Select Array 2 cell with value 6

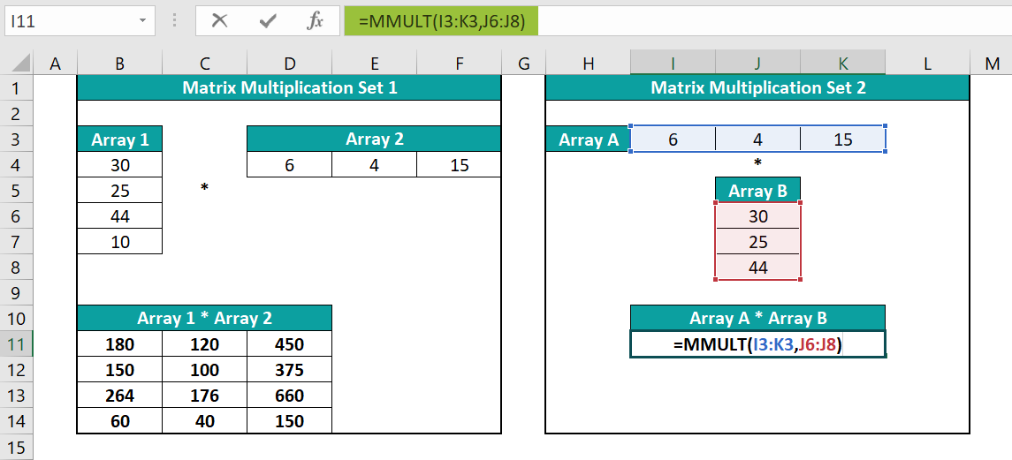pyautogui.click(x=290, y=164)
